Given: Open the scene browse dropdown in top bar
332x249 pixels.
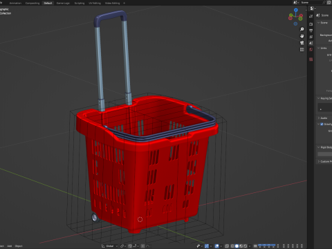Looking at the screenshot, I should pyautogui.click(x=296, y=2).
